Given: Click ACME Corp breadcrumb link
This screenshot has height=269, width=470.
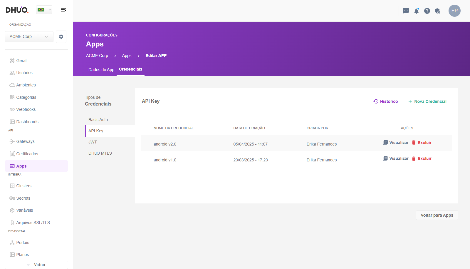Looking at the screenshot, I should [x=97, y=56].
